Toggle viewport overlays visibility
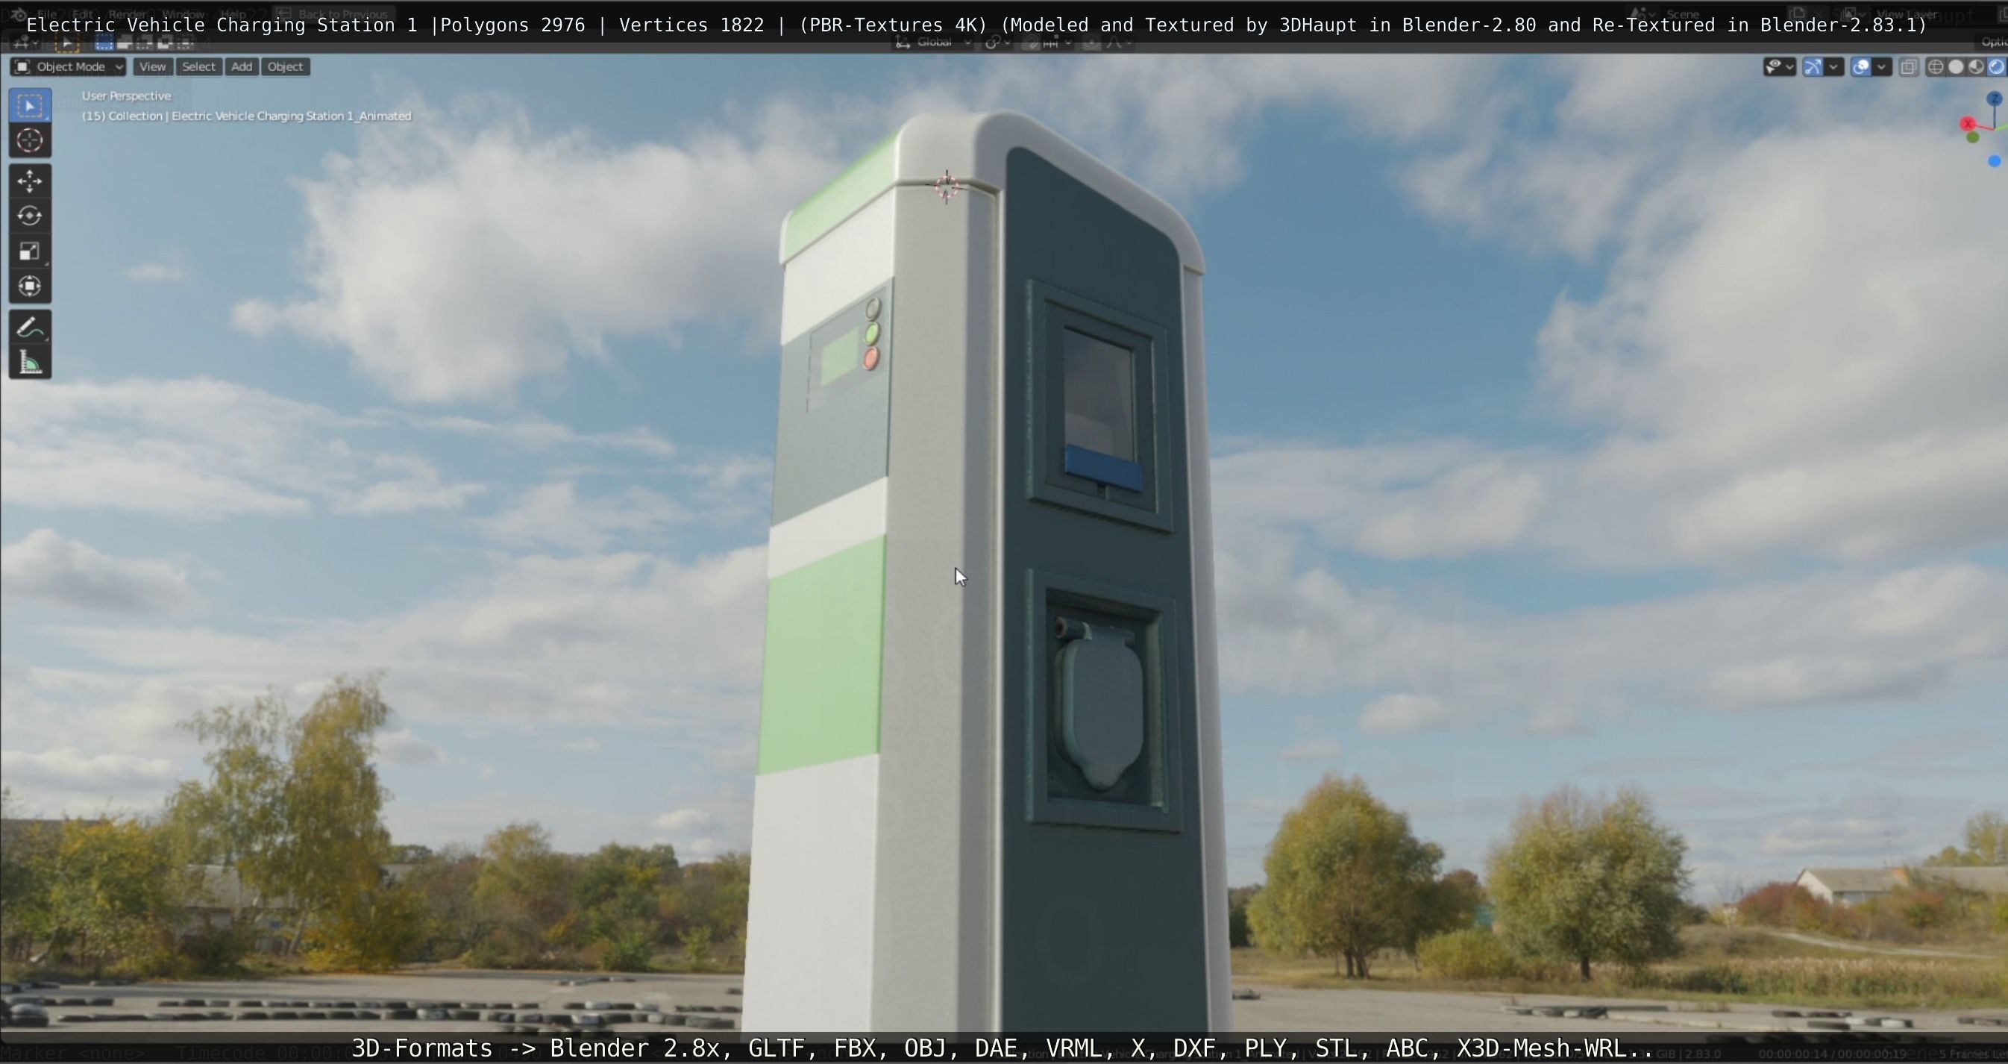This screenshot has height=1064, width=2008. (x=1860, y=67)
